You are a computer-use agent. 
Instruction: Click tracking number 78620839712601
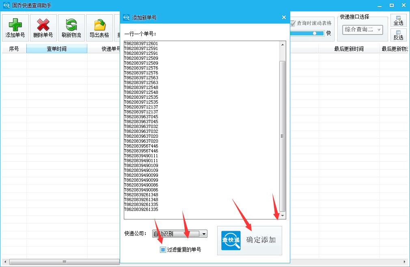click(141, 43)
